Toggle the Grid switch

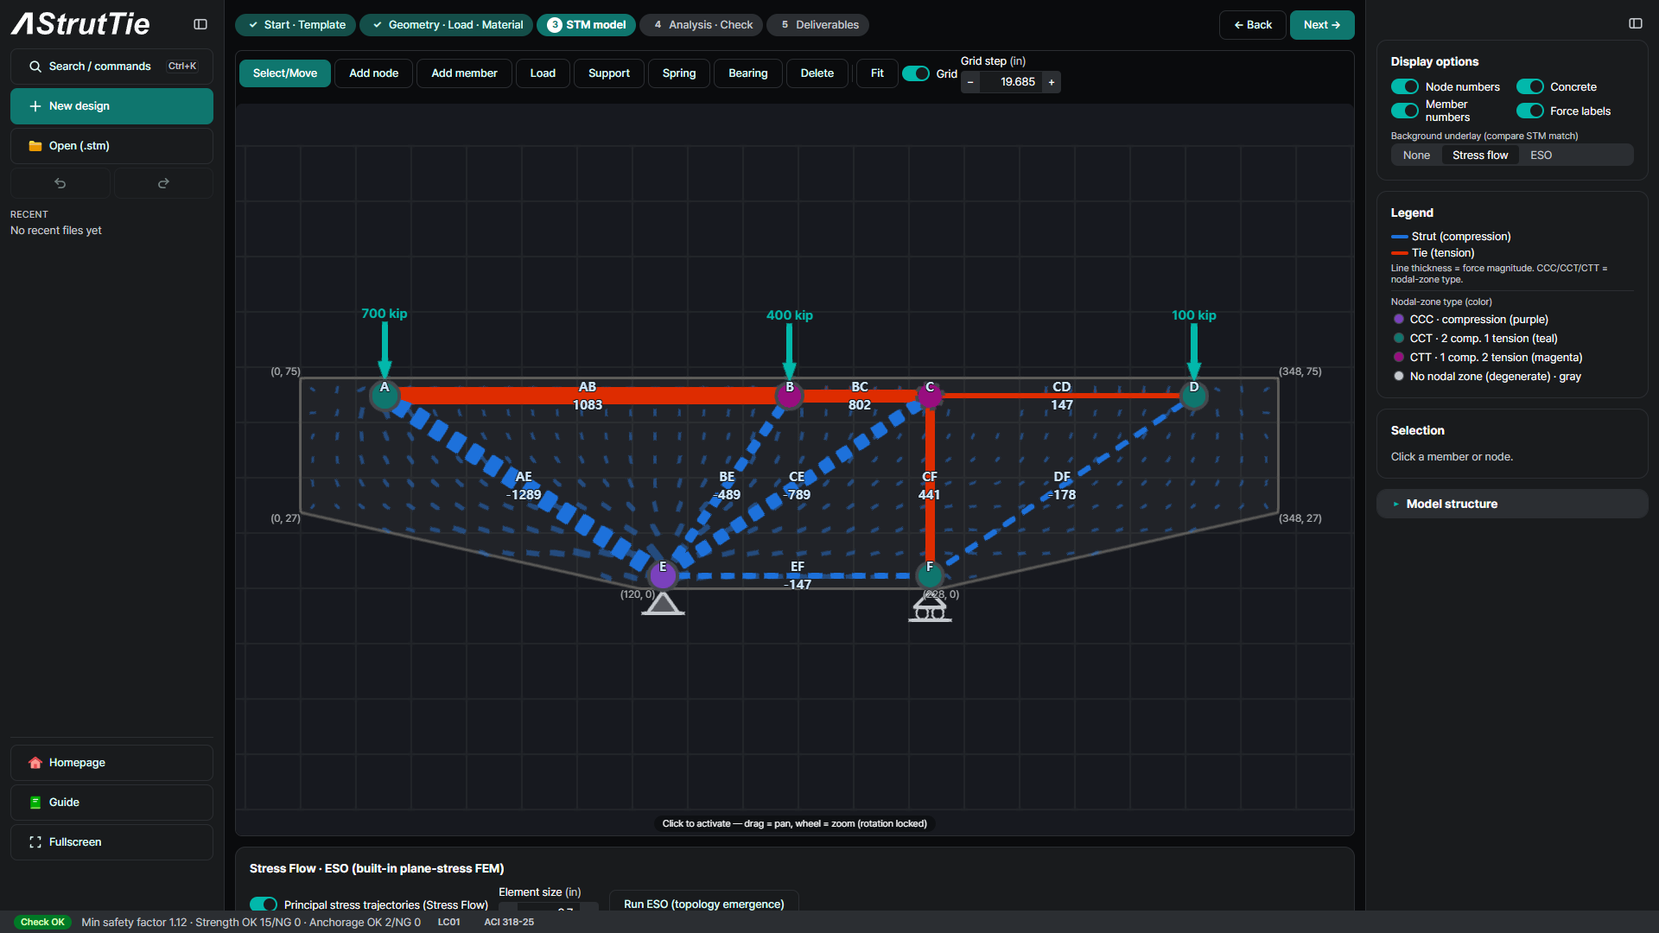click(x=916, y=73)
